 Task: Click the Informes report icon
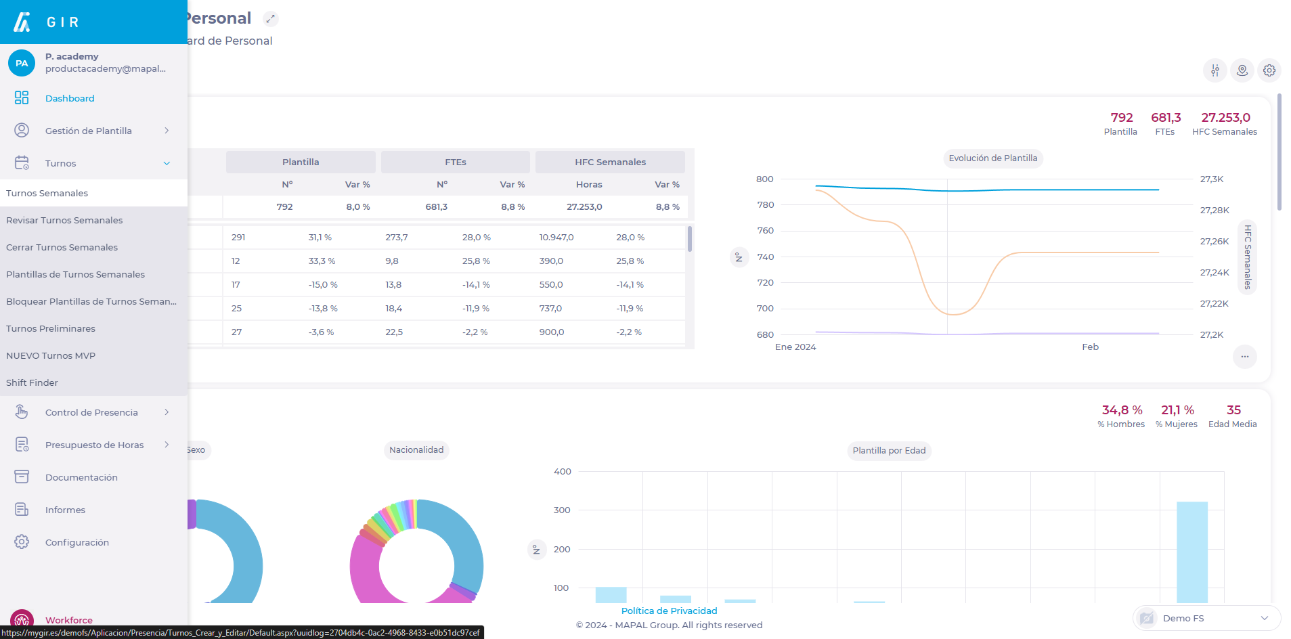(x=22, y=510)
